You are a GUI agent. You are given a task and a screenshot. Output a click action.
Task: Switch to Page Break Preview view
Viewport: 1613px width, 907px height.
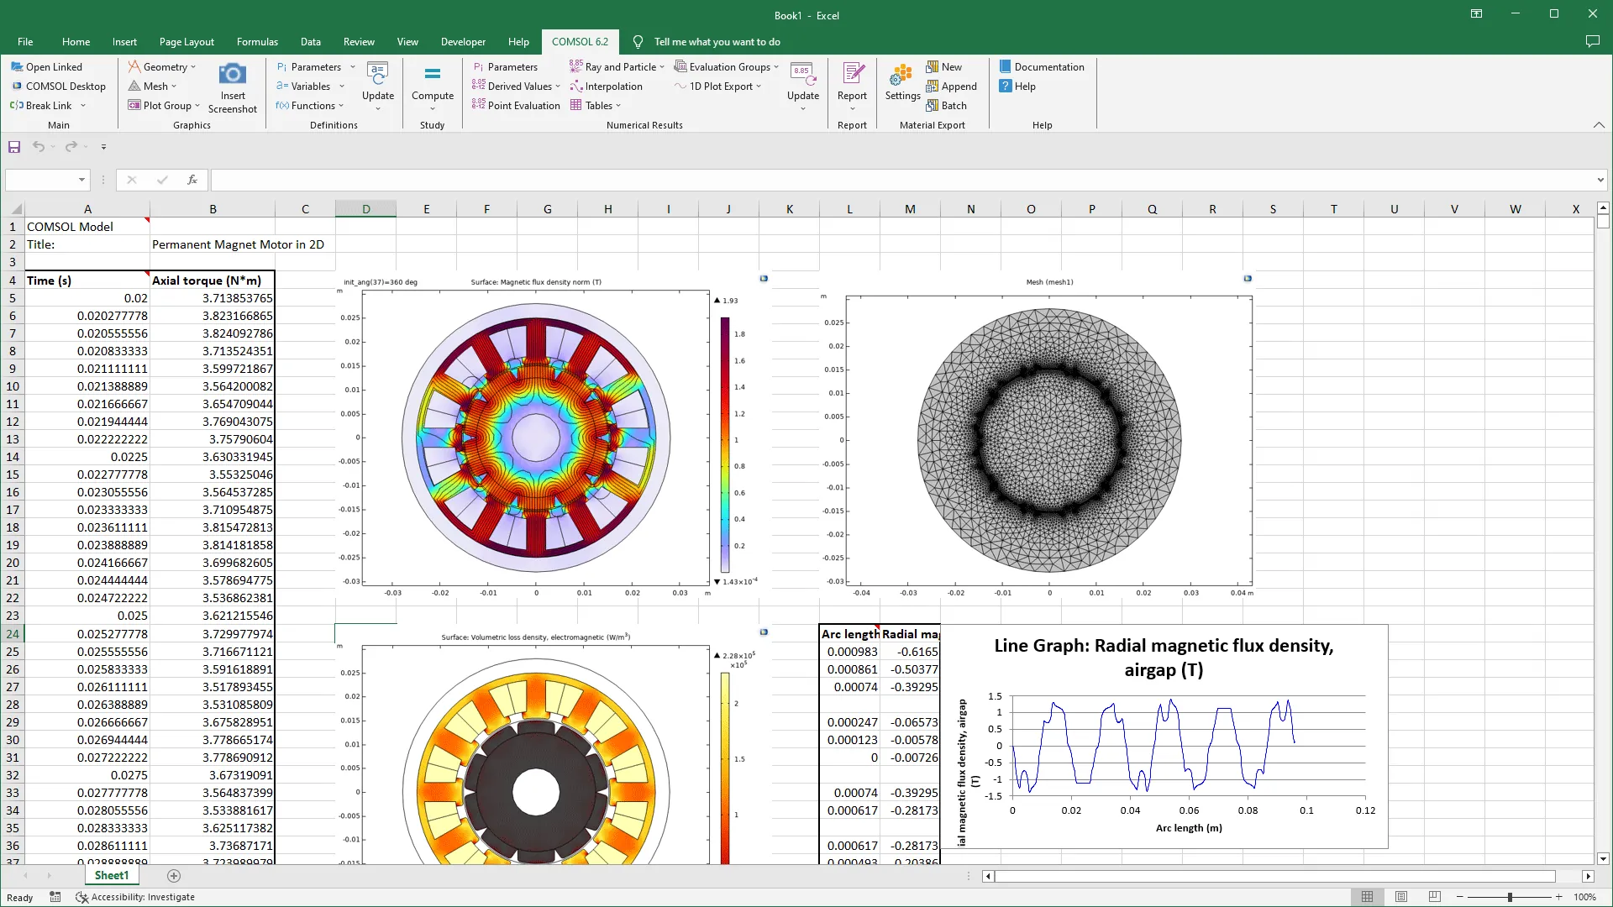tap(1434, 897)
